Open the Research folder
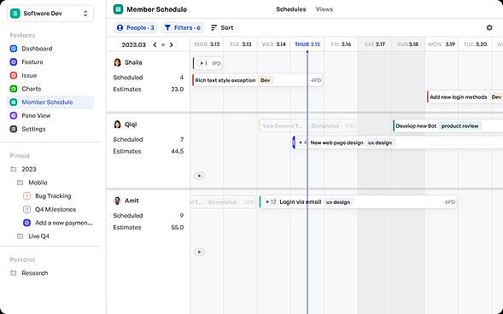Image resolution: width=503 pixels, height=314 pixels. click(x=35, y=273)
